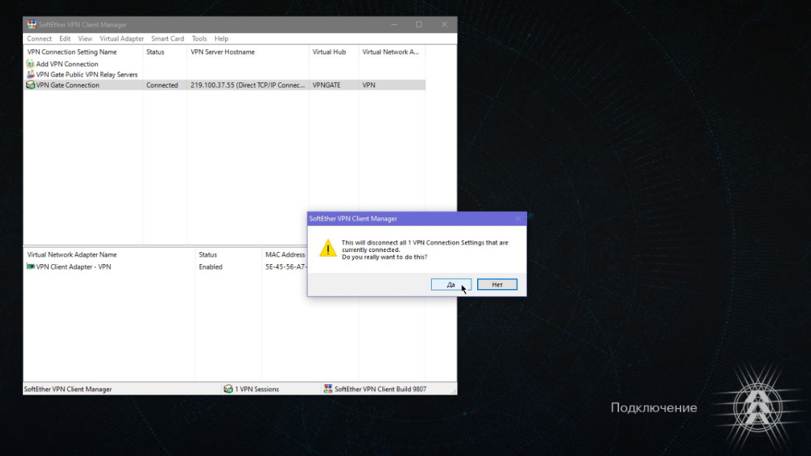The width and height of the screenshot is (811, 456).
Task: Close the disconnect confirmation dialog
Action: 518,219
